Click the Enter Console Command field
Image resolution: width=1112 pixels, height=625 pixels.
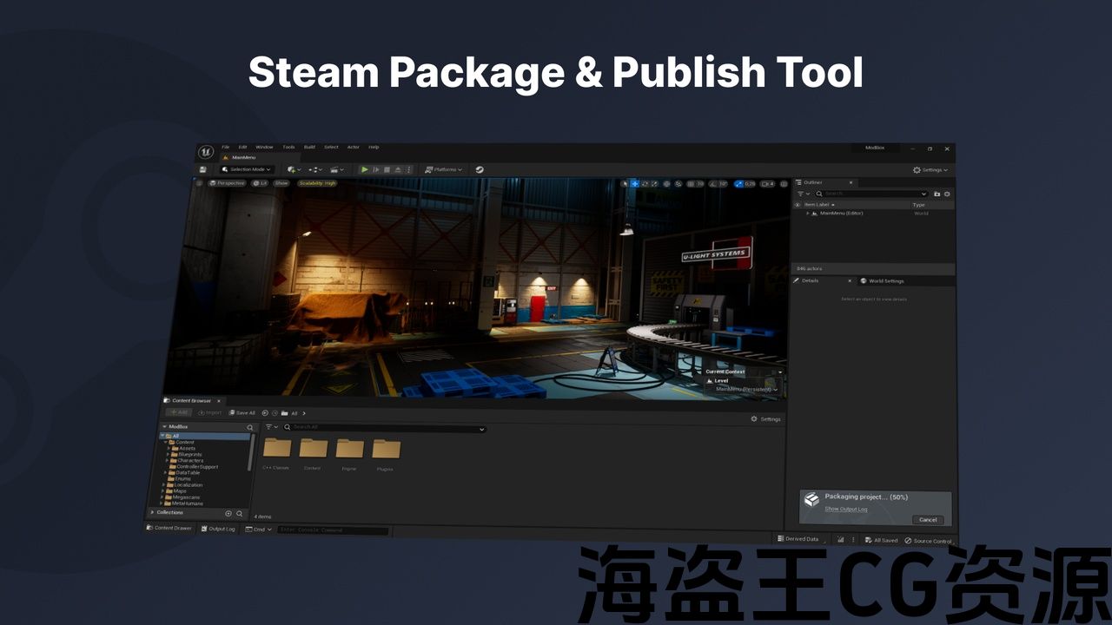click(x=333, y=530)
